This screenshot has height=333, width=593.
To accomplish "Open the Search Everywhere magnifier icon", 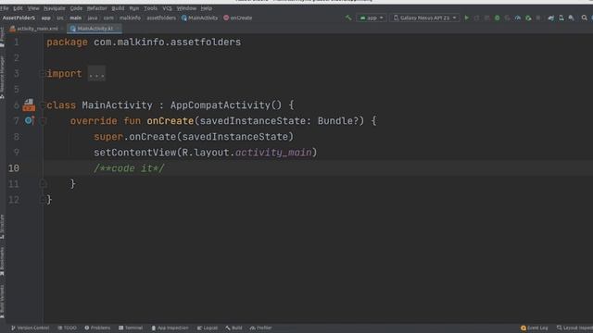I will [585, 18].
